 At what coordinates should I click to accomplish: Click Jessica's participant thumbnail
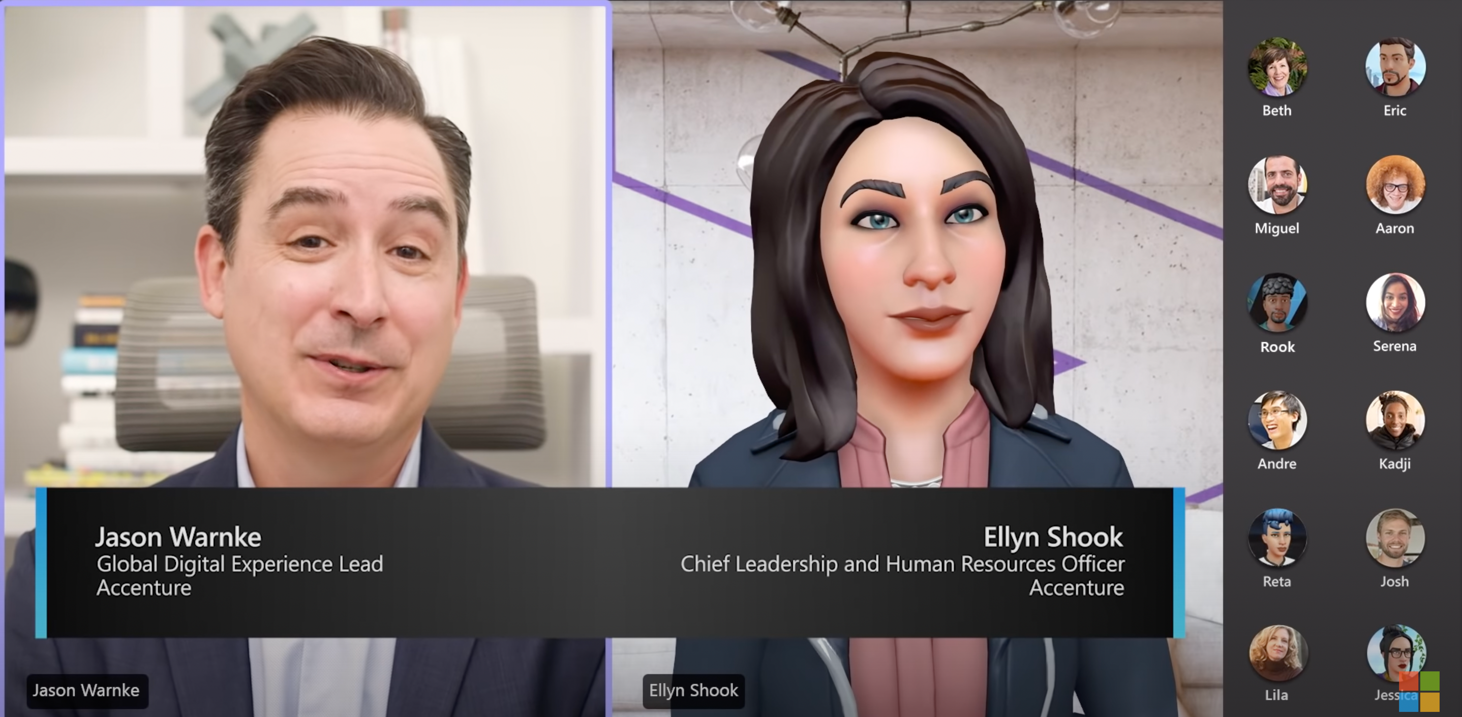click(x=1396, y=658)
